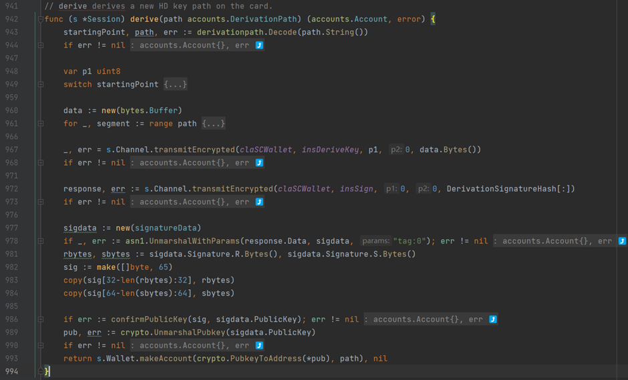Click the p1: inlay hint on line 972

pos(391,189)
